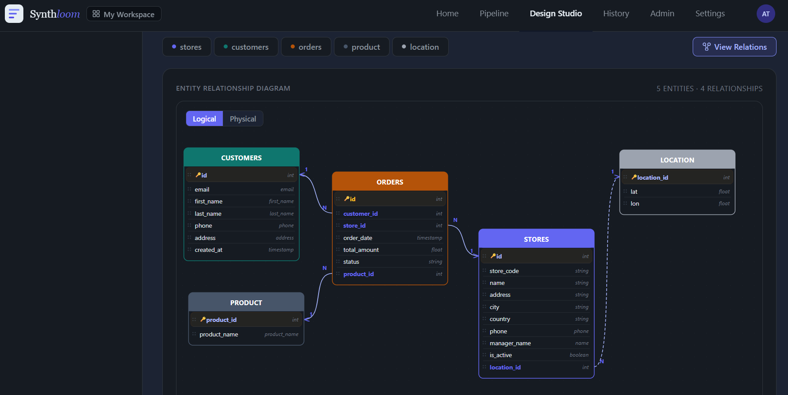Click the View Relations button
Viewport: 788px width, 395px height.
point(734,47)
